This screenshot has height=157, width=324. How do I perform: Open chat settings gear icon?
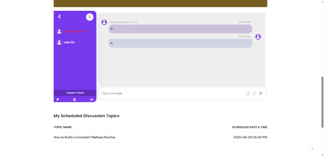(x=75, y=100)
